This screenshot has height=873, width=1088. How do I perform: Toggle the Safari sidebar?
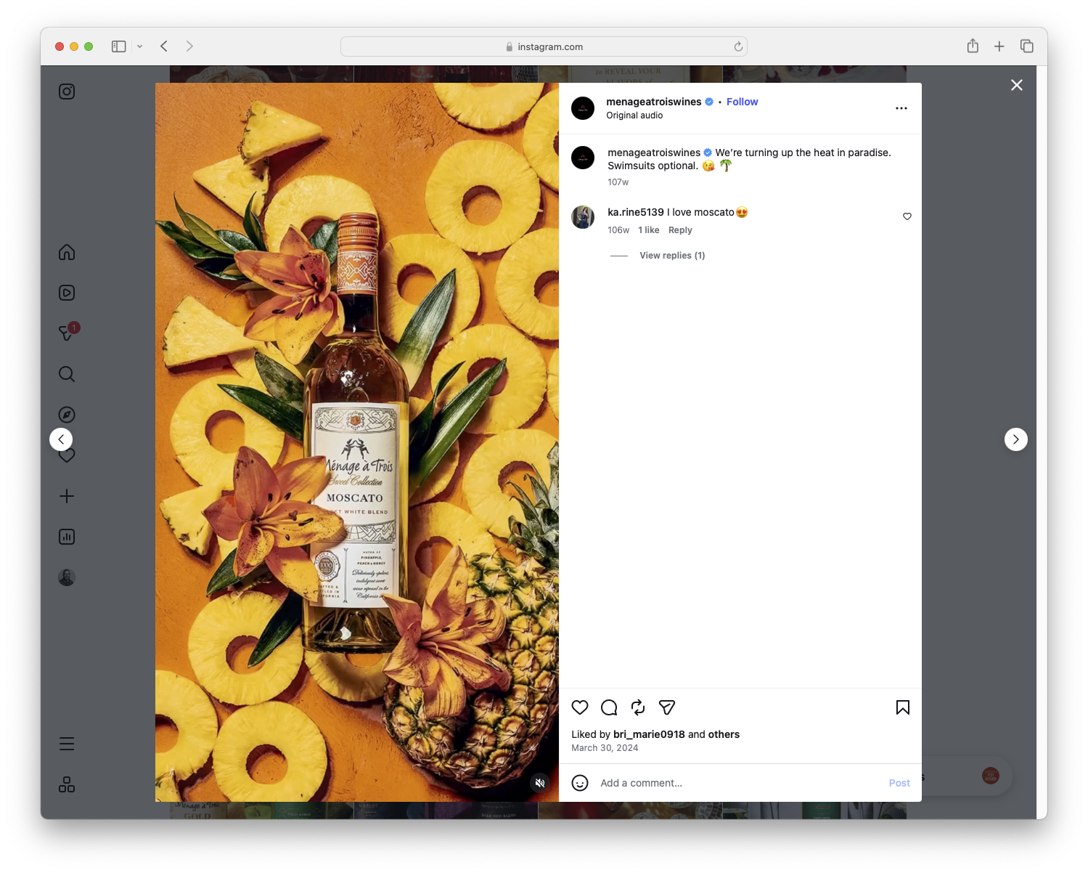[x=119, y=46]
